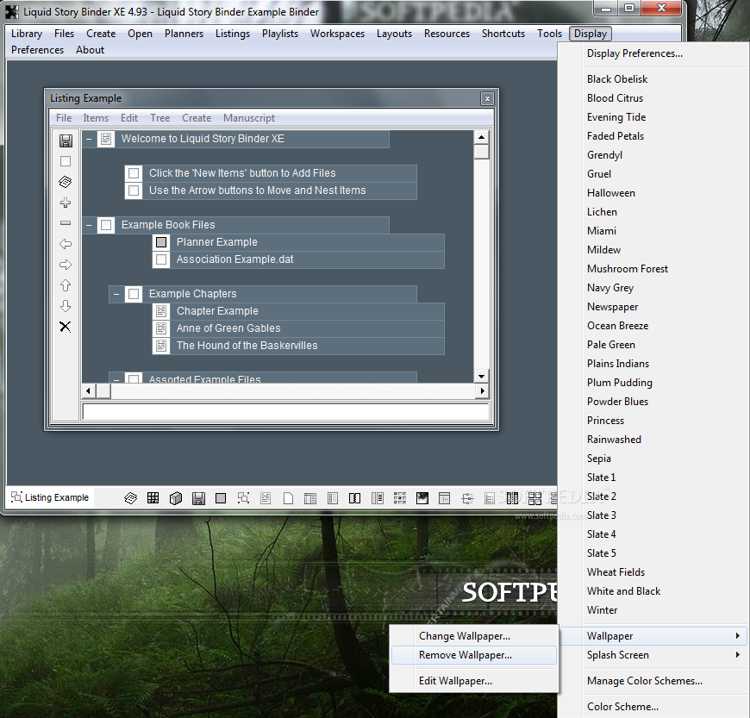Click the listing scroll up arrow
The height and width of the screenshot is (718, 750).
(x=481, y=137)
